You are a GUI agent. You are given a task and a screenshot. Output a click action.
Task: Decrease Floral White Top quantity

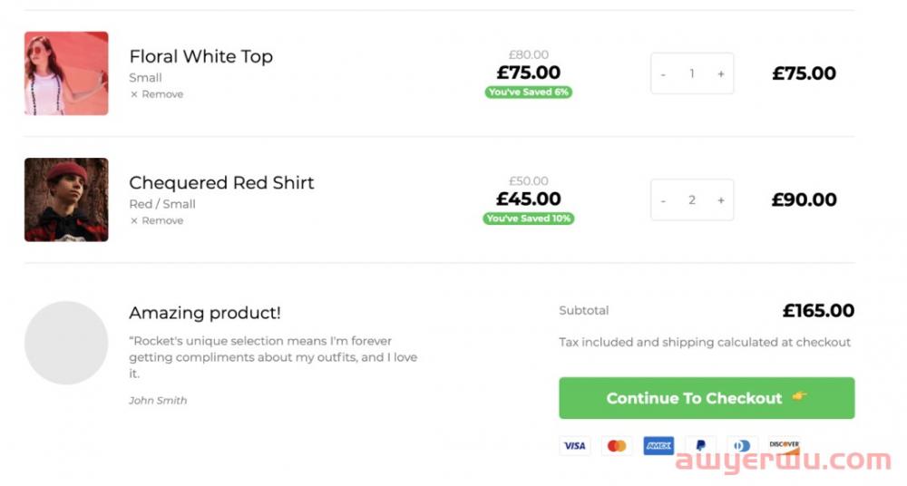(x=663, y=74)
